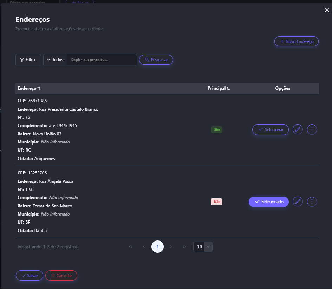Deselect the Selecionado address button
The width and height of the screenshot is (332, 289).
point(268,202)
